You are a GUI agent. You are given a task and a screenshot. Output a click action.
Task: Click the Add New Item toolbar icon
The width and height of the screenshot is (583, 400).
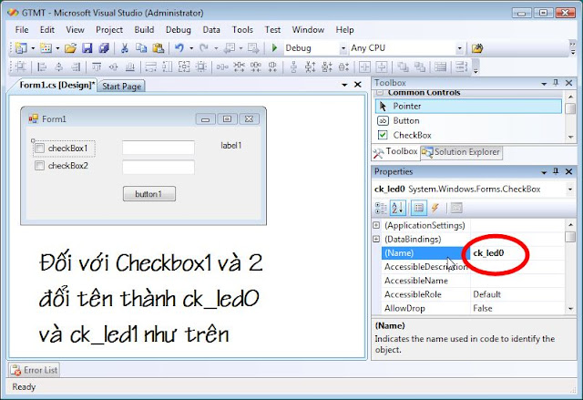pyautogui.click(x=46, y=48)
